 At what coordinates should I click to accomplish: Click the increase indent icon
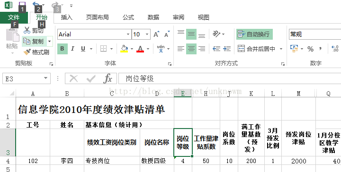pos(227,49)
